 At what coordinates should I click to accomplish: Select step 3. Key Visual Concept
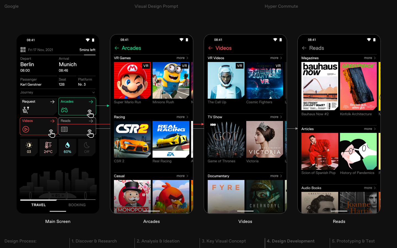(224, 241)
